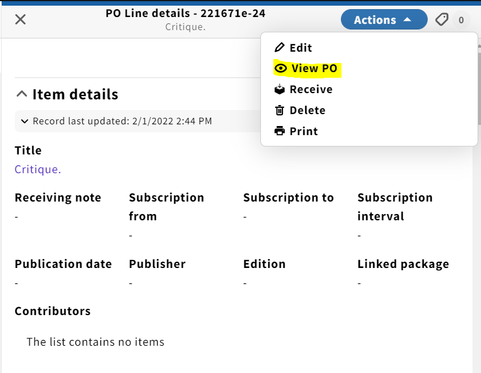Click the tags icon in header
Image resolution: width=481 pixels, height=373 pixels.
tap(442, 20)
